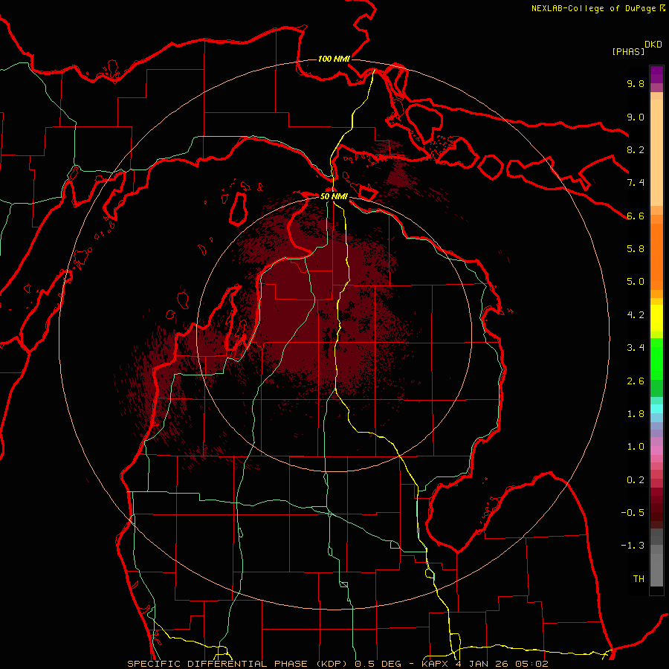Screen dimensions: 669x669
Task: Click the -0.5 value on color scale
Action: [x=633, y=513]
